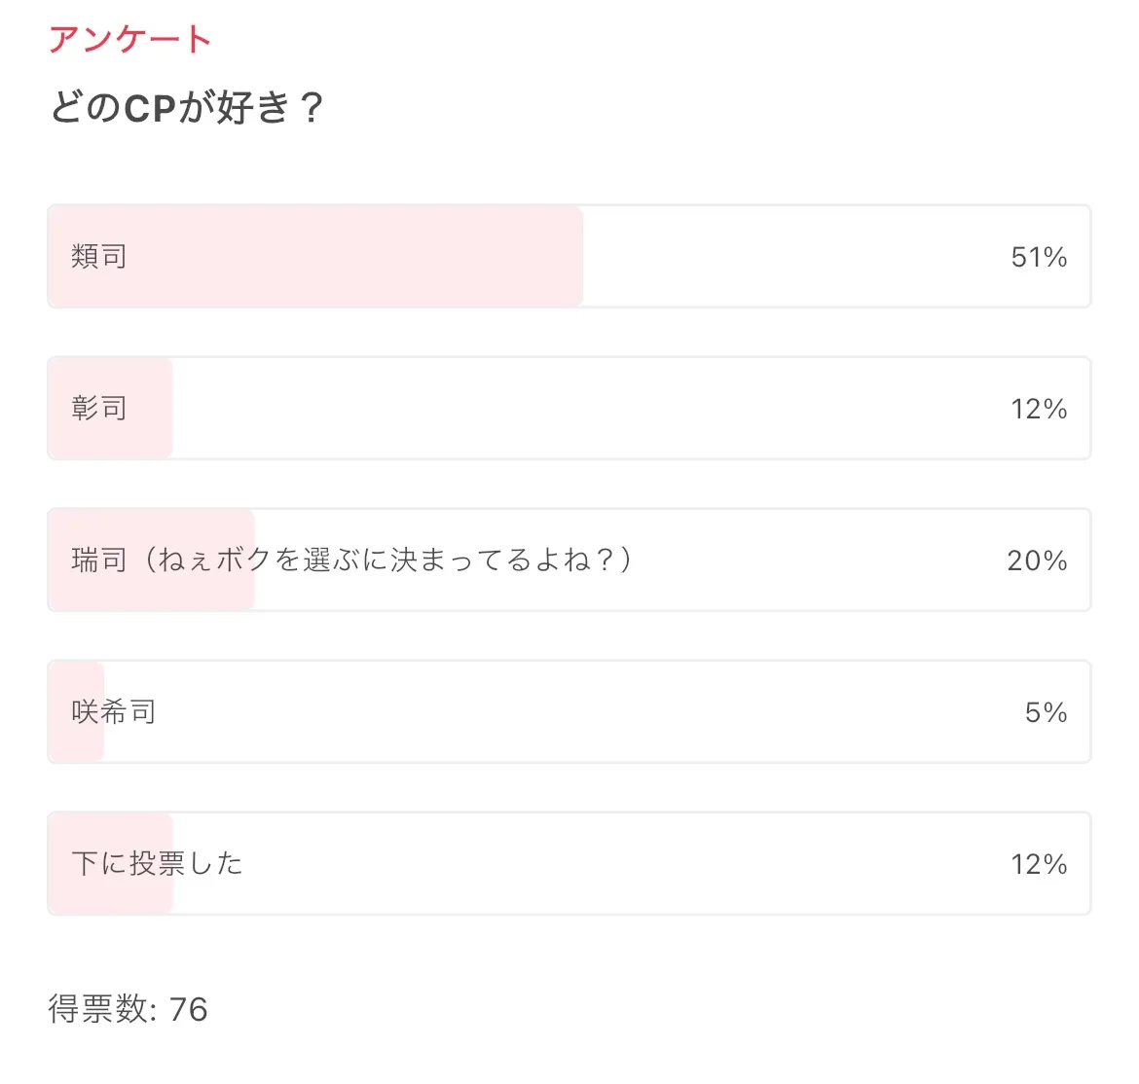Click the 得票数: 76 vote count
Viewport: 1139px width, 1084px height.
point(128,1009)
